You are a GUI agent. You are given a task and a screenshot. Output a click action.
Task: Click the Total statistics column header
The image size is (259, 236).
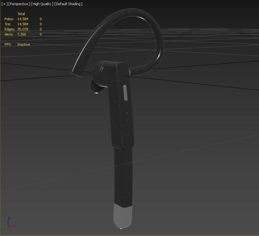click(x=21, y=14)
